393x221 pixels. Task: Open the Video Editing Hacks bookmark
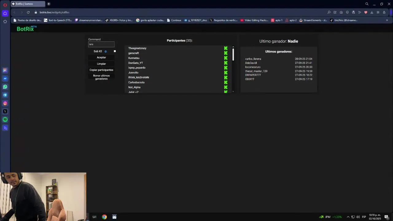tap(254, 20)
